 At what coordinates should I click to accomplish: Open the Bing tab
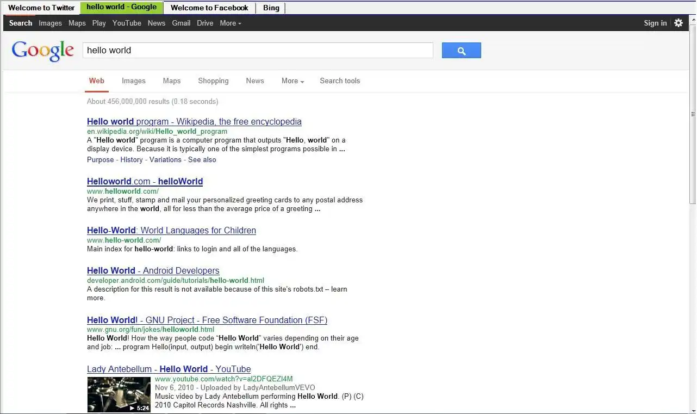coord(271,8)
